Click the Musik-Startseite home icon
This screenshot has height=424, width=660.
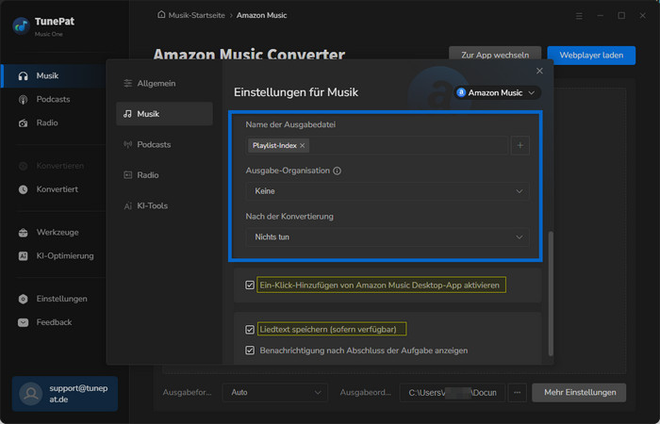point(161,15)
